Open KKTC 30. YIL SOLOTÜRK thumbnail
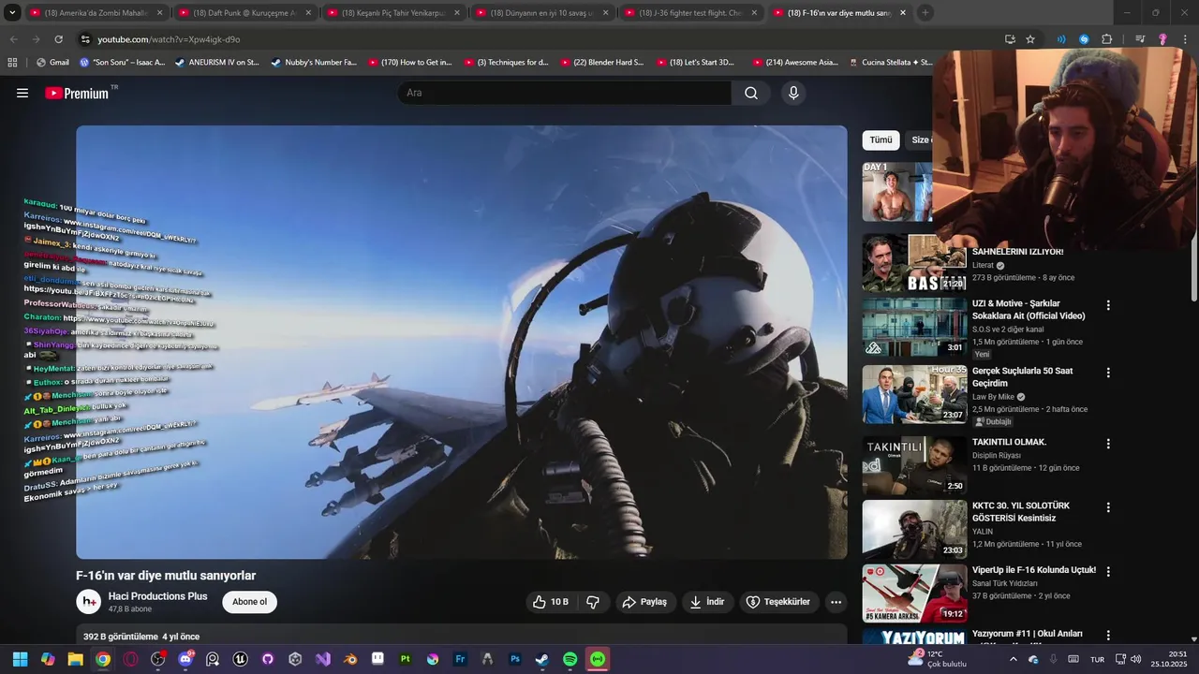Viewport: 1199px width, 674px height. (914, 530)
